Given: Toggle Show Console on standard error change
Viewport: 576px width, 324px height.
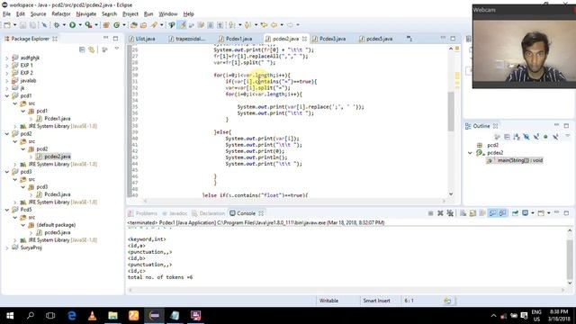Looking at the screenshot, I should point(502,213).
